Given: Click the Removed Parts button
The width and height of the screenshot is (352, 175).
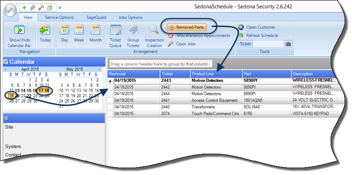Looking at the screenshot, I should [x=187, y=27].
